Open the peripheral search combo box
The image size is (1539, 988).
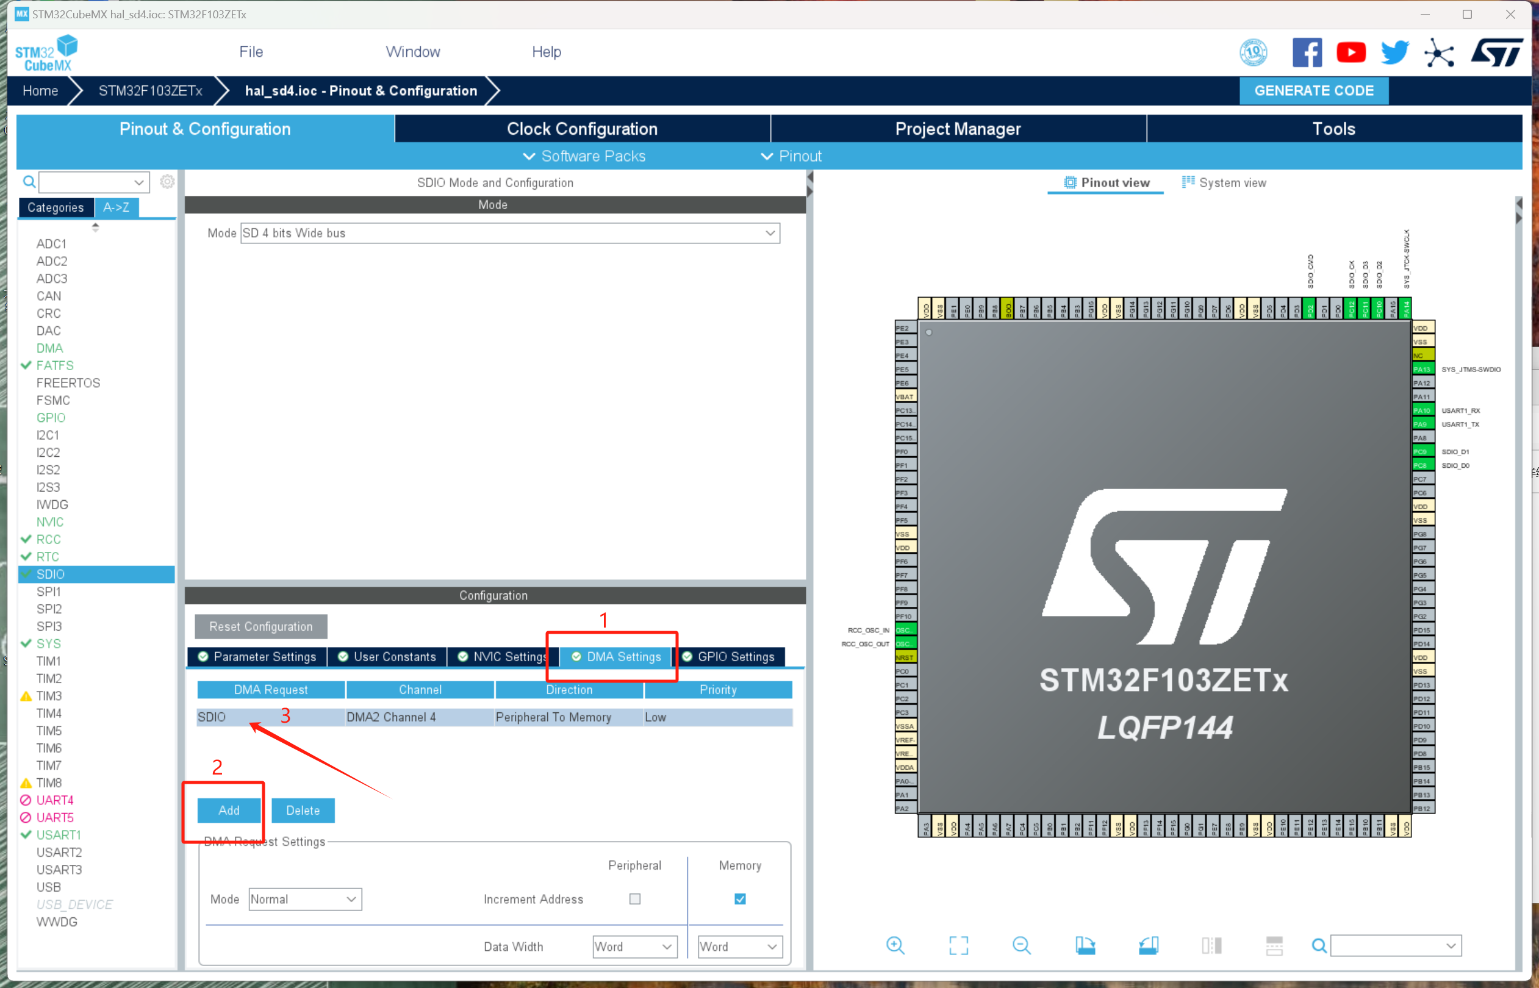coord(94,182)
